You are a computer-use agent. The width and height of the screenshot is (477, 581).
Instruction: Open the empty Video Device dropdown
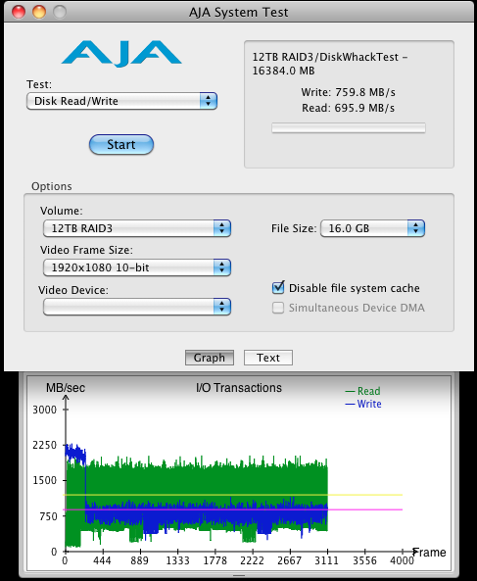pos(137,307)
